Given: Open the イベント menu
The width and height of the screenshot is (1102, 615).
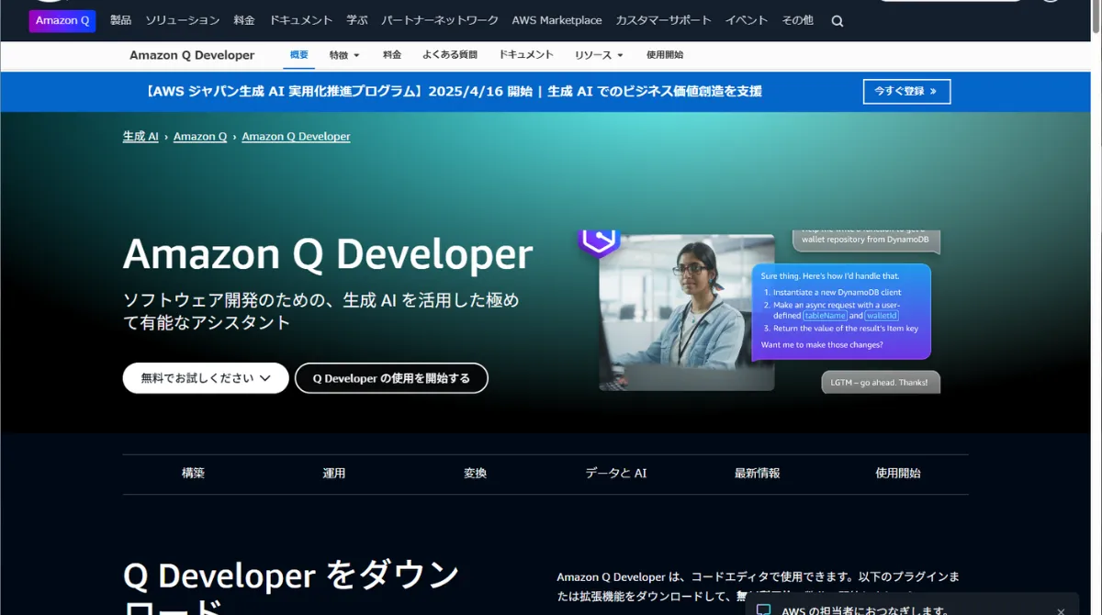Looking at the screenshot, I should (x=747, y=20).
